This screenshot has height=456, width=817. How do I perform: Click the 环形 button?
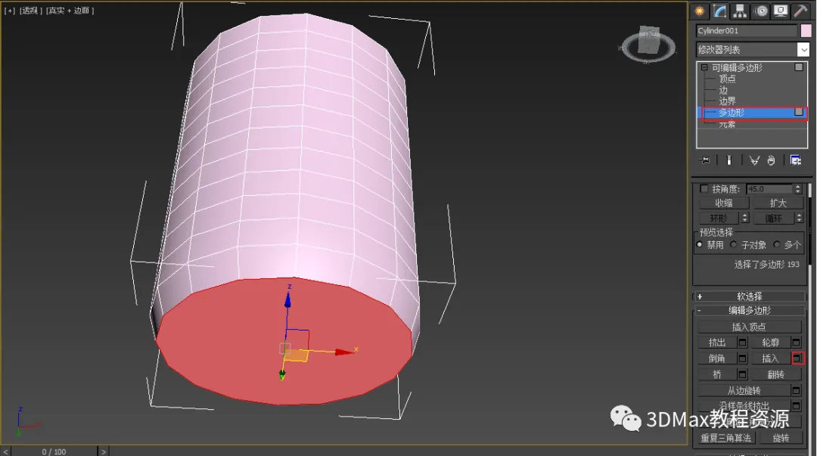(x=719, y=218)
